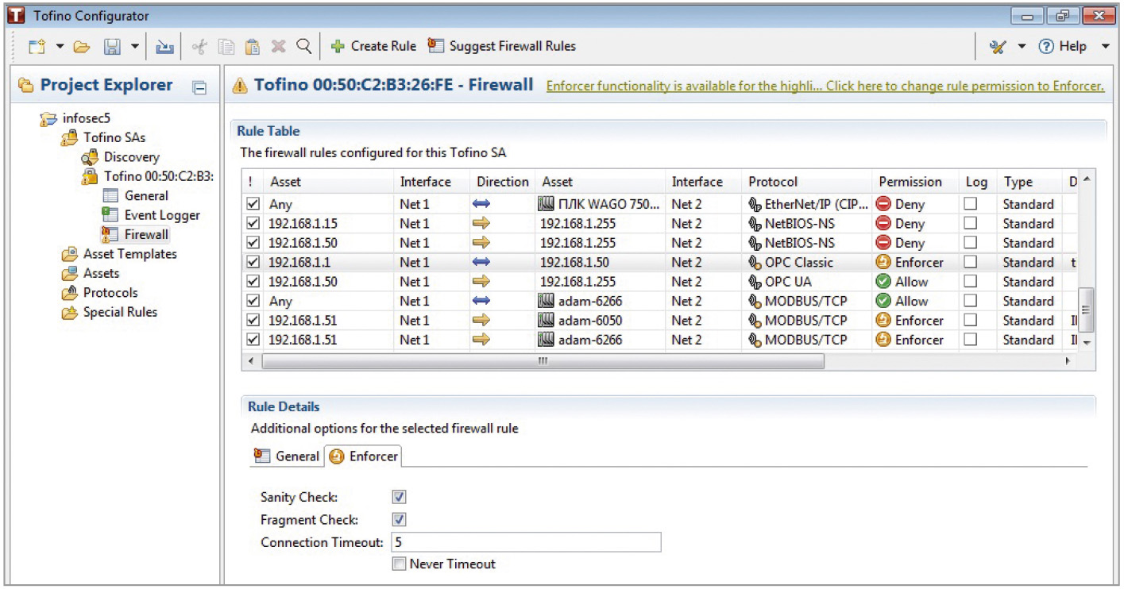Image resolution: width=1124 pixels, height=589 pixels.
Task: Open the Assets folder
Action: 91,273
